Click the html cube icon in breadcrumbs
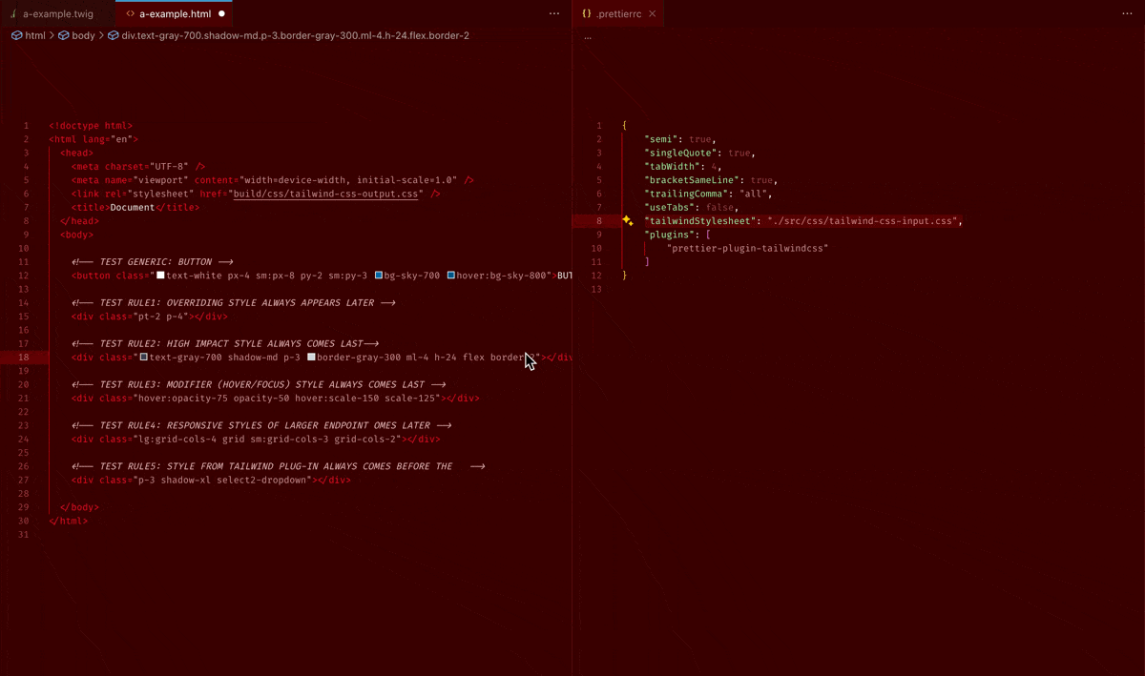Screen dimensions: 1145x676 pos(17,36)
